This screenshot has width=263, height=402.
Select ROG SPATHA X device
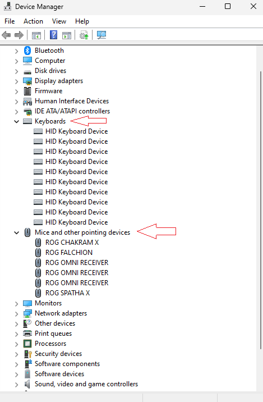click(68, 293)
